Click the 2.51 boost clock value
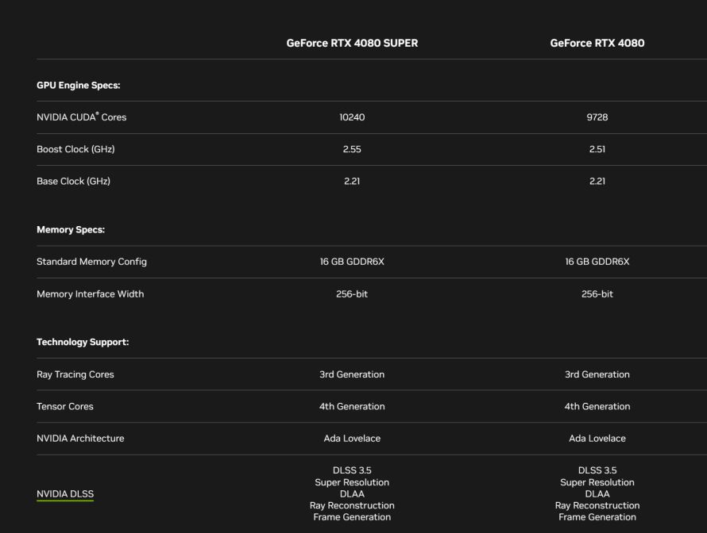Image resolution: width=707 pixels, height=533 pixels. (597, 150)
